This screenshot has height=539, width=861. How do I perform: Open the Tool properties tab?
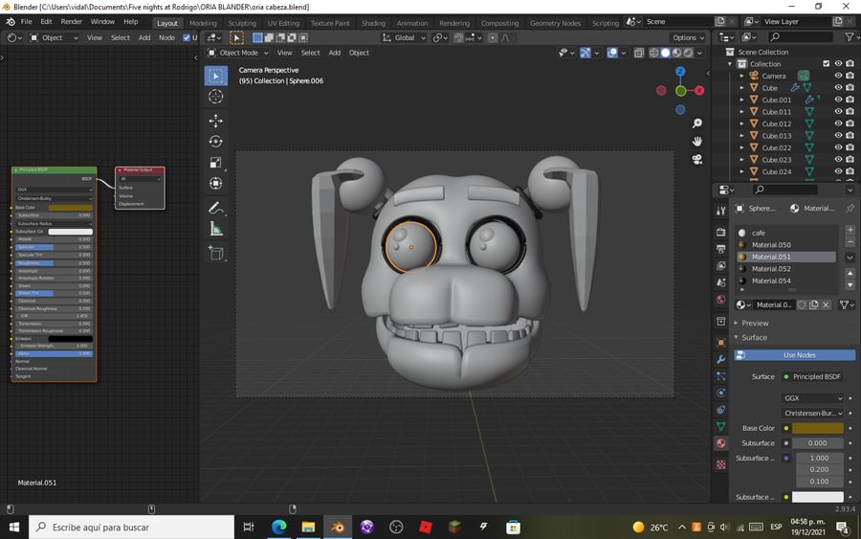point(721,211)
